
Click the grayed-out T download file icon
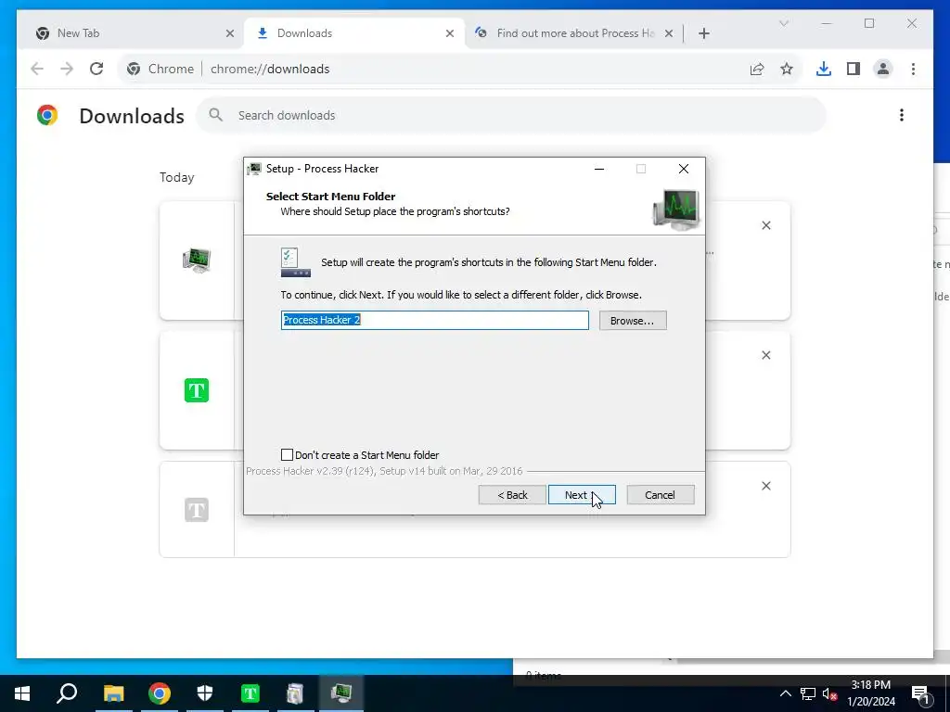197,510
